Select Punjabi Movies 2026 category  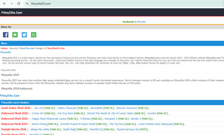(15, 129)
